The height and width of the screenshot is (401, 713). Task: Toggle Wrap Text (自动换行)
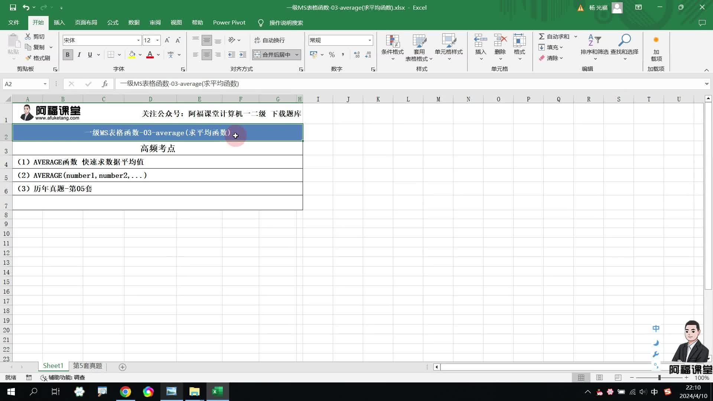[270, 40]
